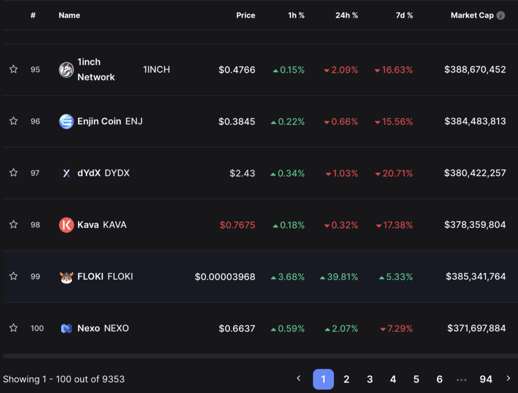
Task: Open page 4 of results
Action: tap(393, 379)
